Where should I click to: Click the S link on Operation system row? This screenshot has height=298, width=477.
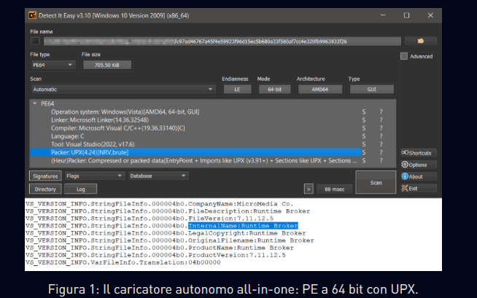364,111
